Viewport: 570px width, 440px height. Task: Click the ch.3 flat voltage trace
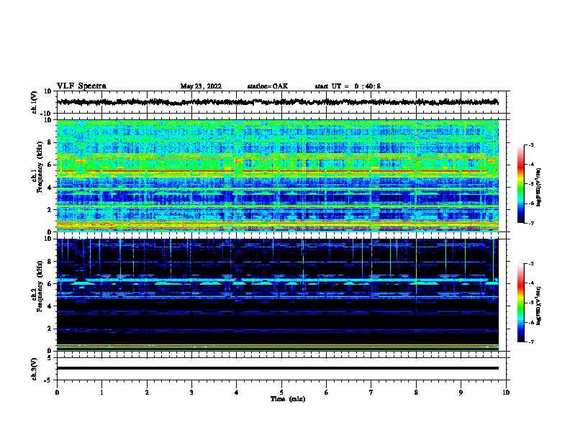(278, 368)
